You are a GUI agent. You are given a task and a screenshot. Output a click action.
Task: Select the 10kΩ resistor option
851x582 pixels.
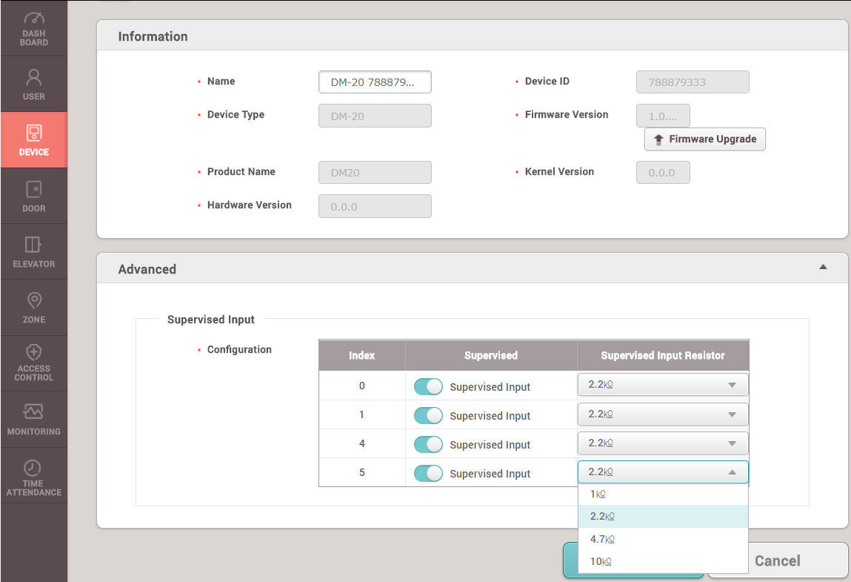601,561
